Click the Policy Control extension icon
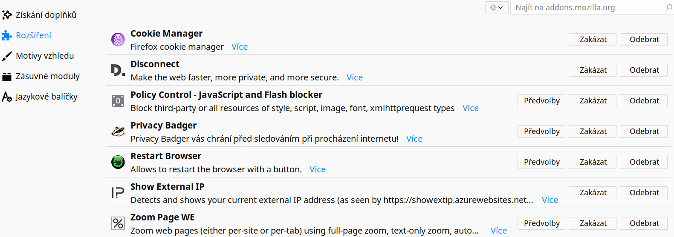 (x=118, y=101)
